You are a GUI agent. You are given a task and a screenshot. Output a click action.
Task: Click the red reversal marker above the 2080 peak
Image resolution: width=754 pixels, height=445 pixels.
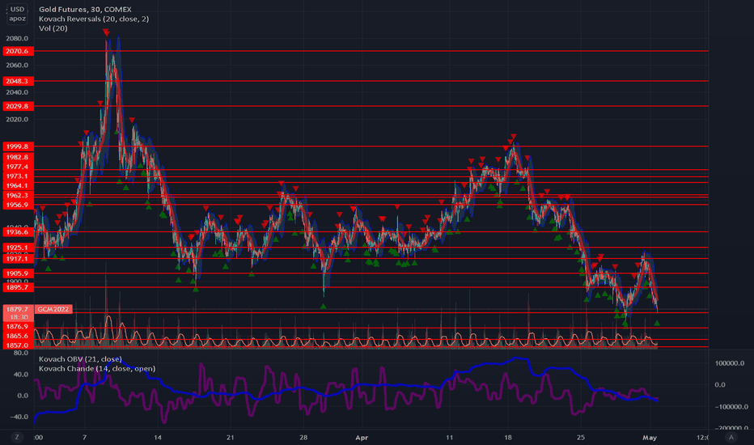pyautogui.click(x=106, y=32)
